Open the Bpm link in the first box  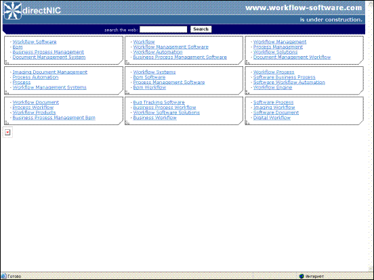pyautogui.click(x=18, y=47)
